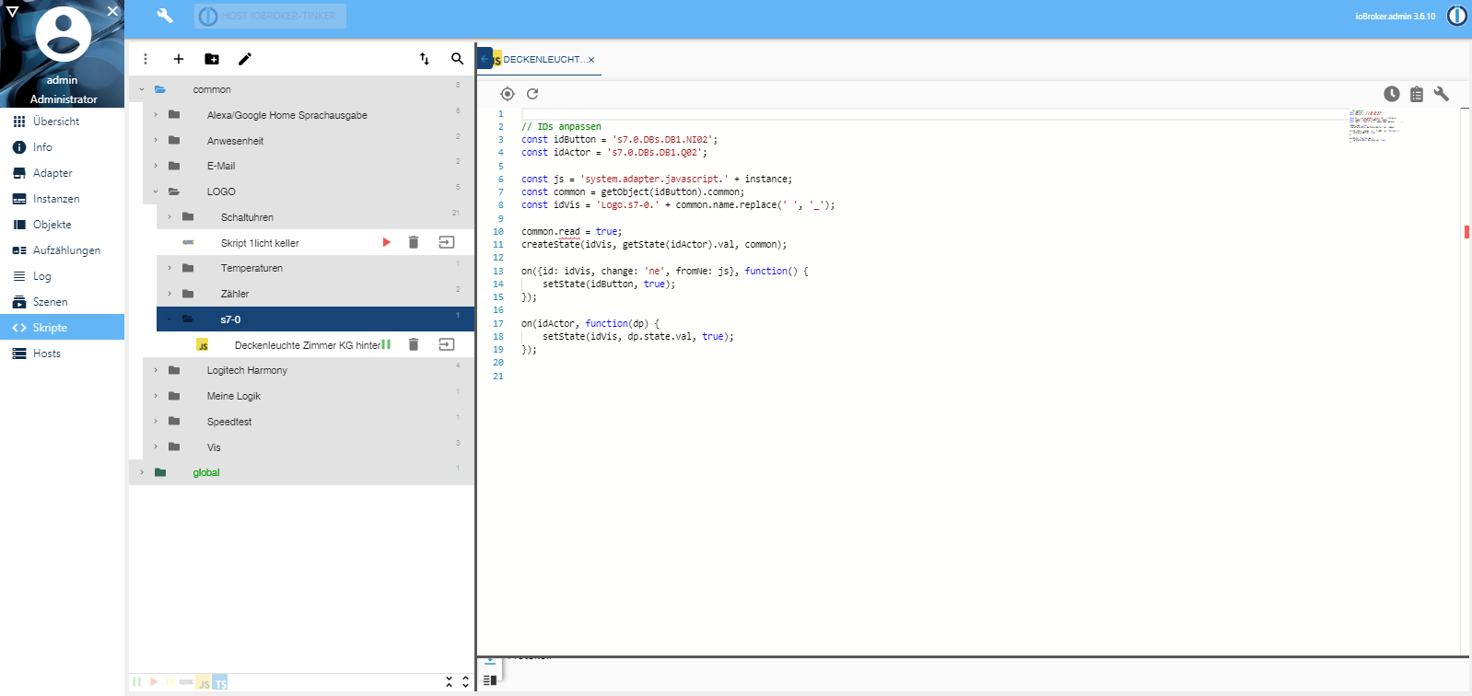The width and height of the screenshot is (1472, 696).
Task: Expand the Meine Logik folder
Action: [156, 396]
